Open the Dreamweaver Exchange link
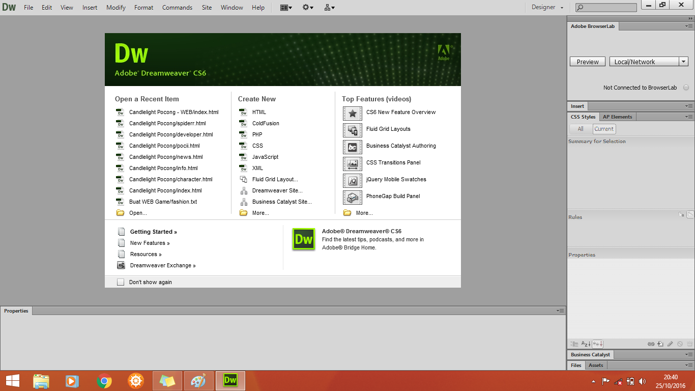695x391 pixels. click(163, 265)
